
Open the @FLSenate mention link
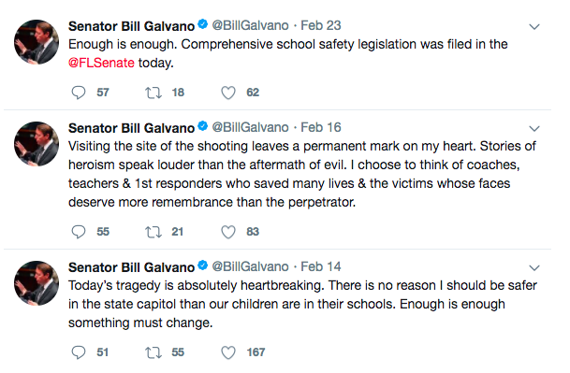(x=101, y=63)
